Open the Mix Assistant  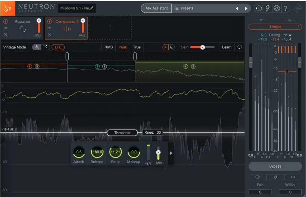coord(156,8)
